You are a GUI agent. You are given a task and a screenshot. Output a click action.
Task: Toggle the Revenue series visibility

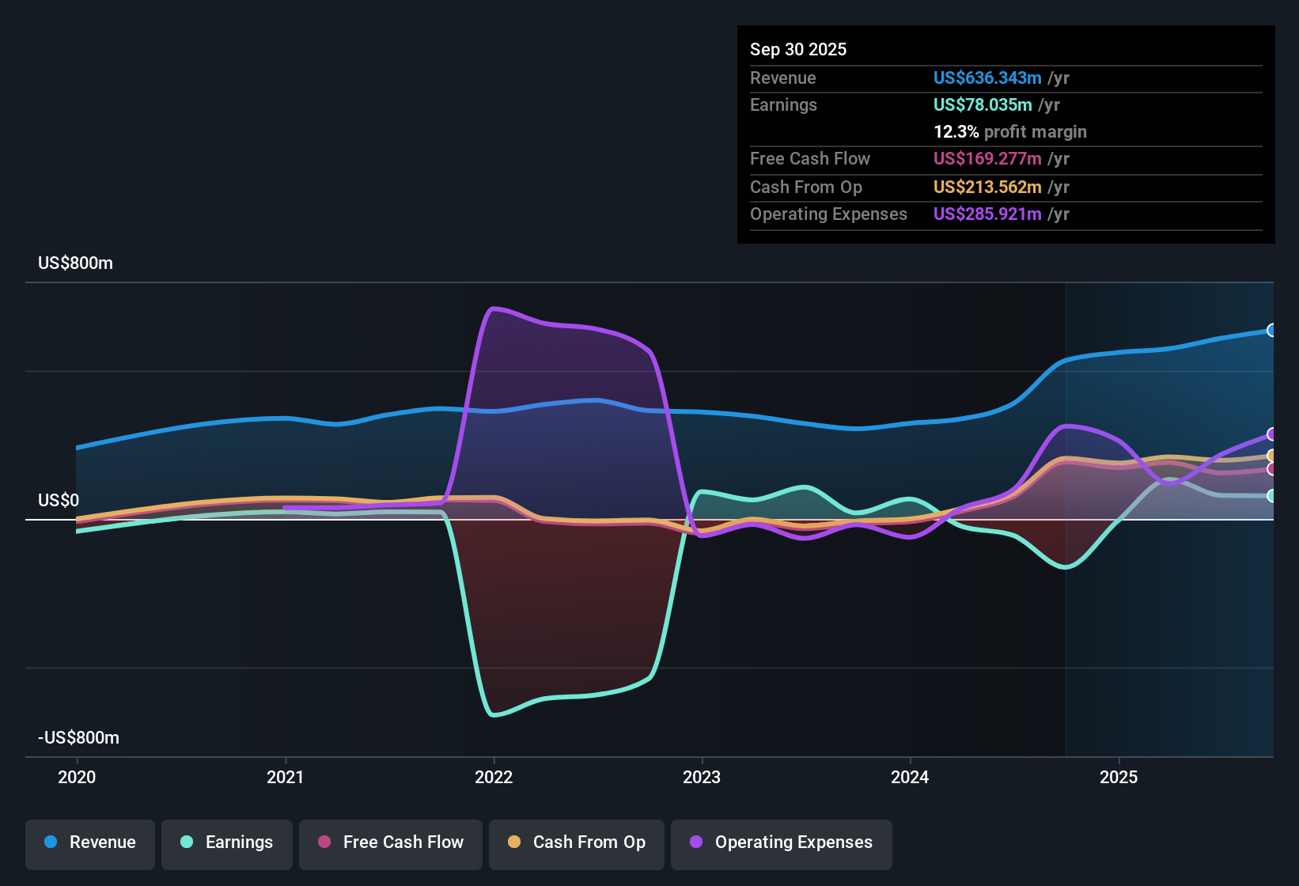(x=89, y=843)
